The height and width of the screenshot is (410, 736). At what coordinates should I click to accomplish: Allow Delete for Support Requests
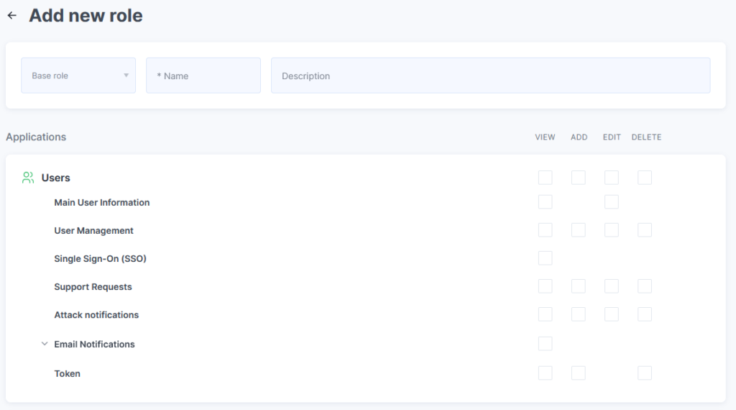click(645, 286)
